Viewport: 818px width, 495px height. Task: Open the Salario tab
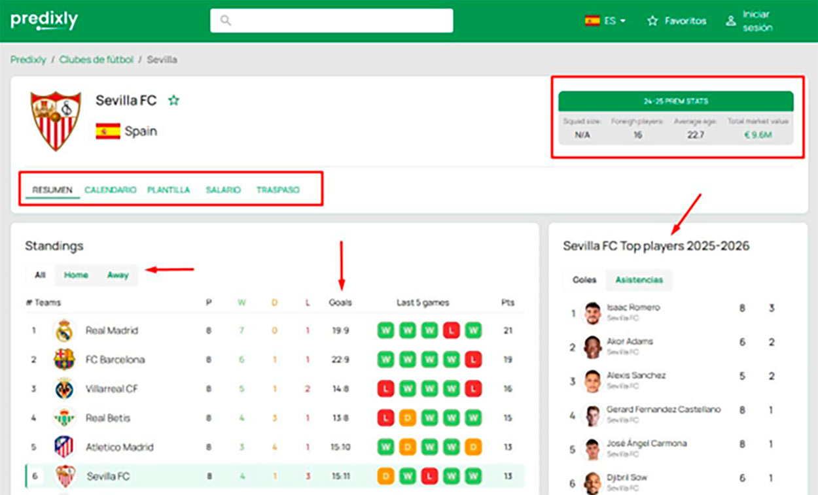223,190
